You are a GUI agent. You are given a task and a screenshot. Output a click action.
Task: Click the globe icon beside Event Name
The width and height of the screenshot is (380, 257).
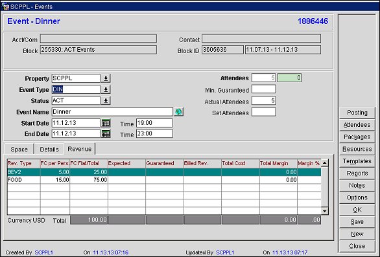coord(178,112)
